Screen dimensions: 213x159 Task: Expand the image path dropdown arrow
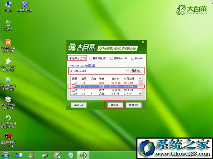tap(127, 71)
